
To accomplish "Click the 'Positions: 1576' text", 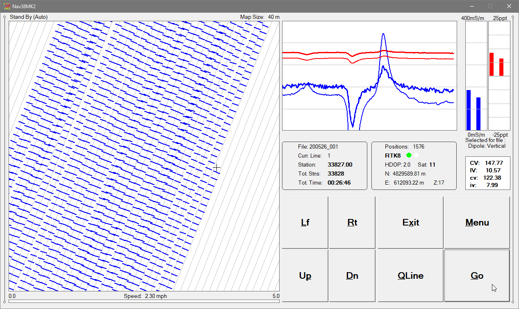I will [405, 147].
